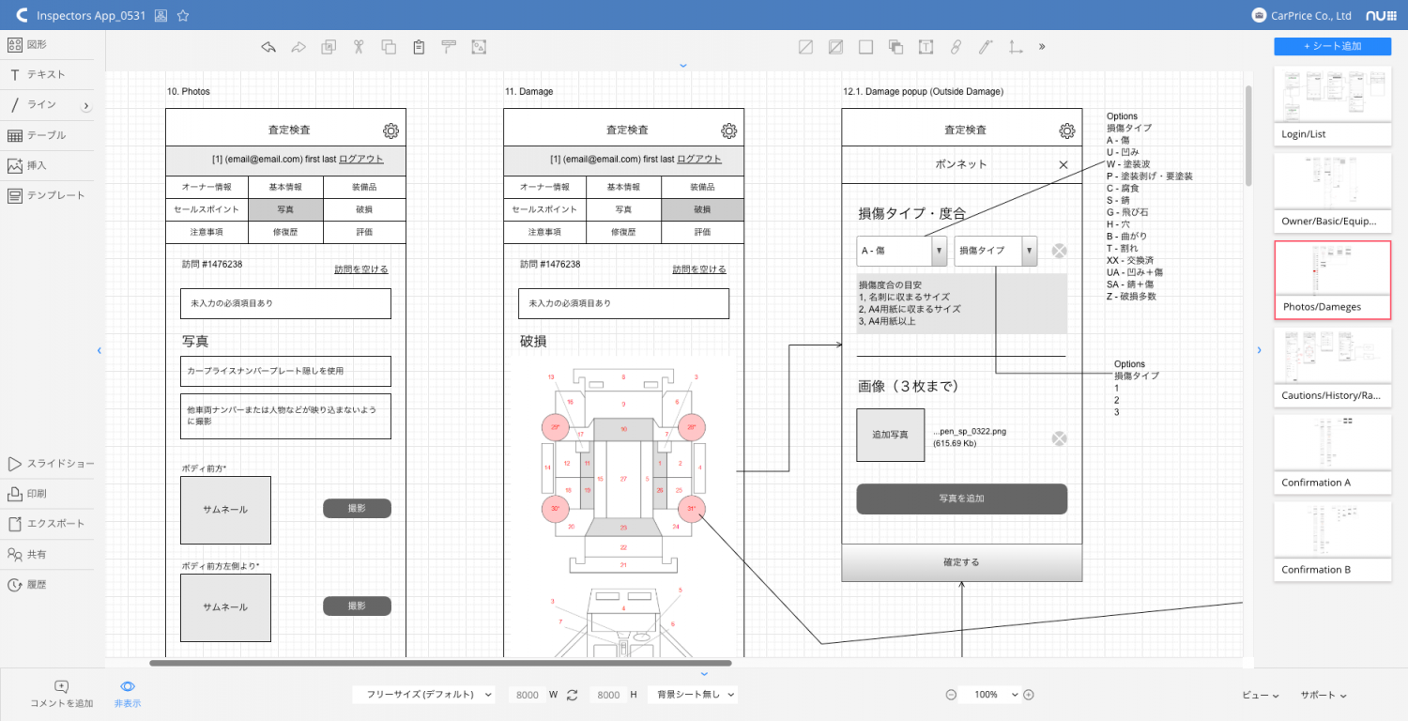Click the swap width and height icon
The height and width of the screenshot is (721, 1408).
pos(572,695)
